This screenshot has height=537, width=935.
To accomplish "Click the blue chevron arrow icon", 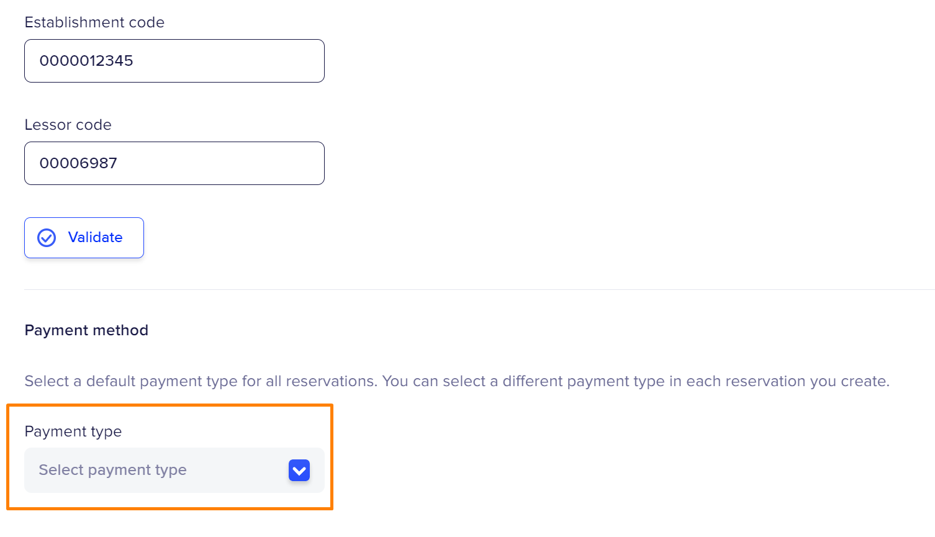I will tap(299, 471).
